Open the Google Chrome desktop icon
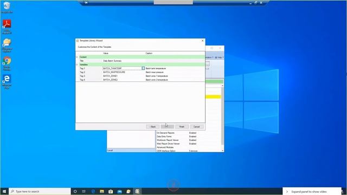The width and height of the screenshot is (347, 195). pyautogui.click(x=7, y=63)
